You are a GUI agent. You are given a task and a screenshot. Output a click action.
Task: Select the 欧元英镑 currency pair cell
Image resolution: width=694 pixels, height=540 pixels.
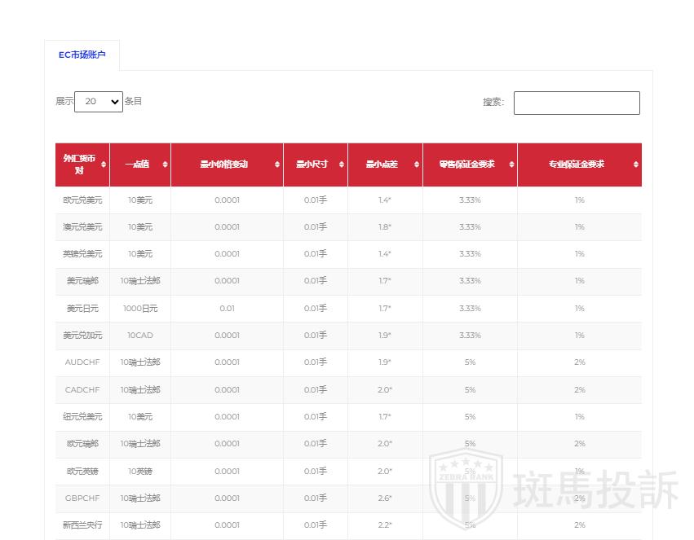pyautogui.click(x=82, y=472)
